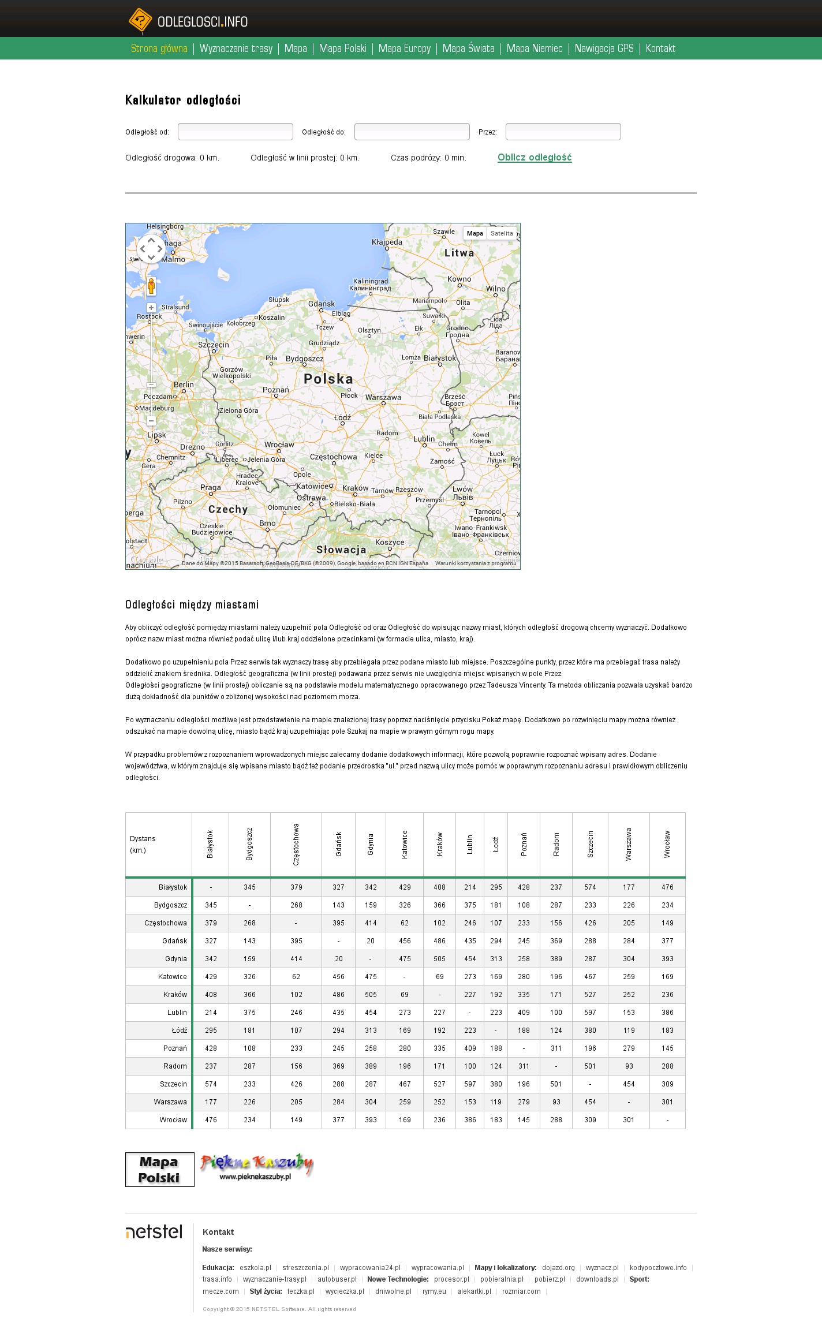Zoom out the map with minus button
The image size is (822, 1318).
151,421
